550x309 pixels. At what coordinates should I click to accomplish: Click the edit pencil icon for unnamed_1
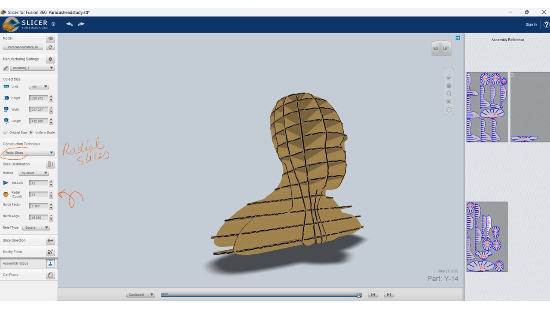[x=6, y=68]
